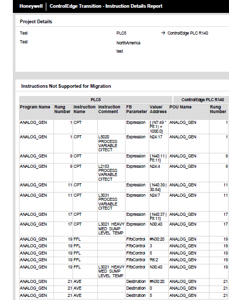This screenshot has width=229, height=300.
Task: Click the N30:40 cell in CPT row
Action: coord(158,229)
